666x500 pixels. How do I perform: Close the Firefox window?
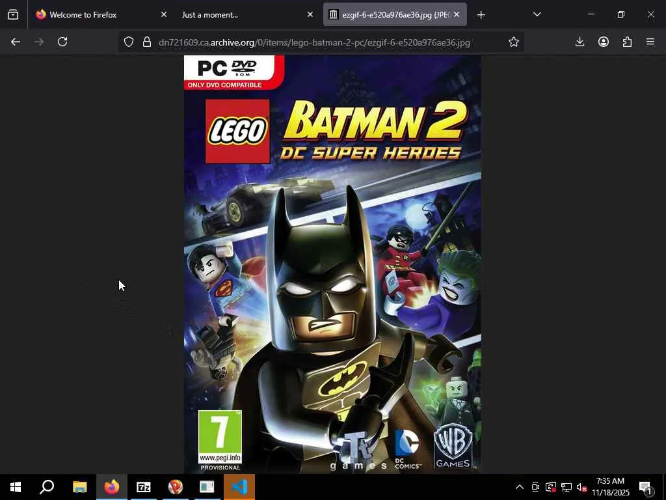point(650,14)
